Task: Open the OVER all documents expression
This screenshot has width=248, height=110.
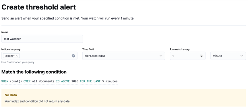Action: tap(39, 81)
